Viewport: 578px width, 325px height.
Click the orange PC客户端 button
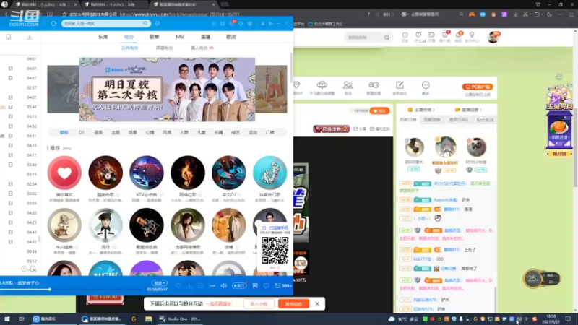pos(478,87)
